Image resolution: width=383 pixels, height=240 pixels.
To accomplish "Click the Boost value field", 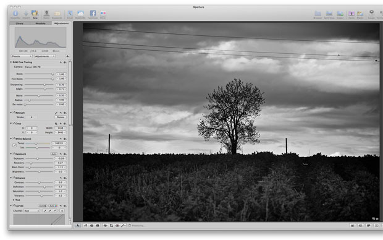I will (x=61, y=74).
